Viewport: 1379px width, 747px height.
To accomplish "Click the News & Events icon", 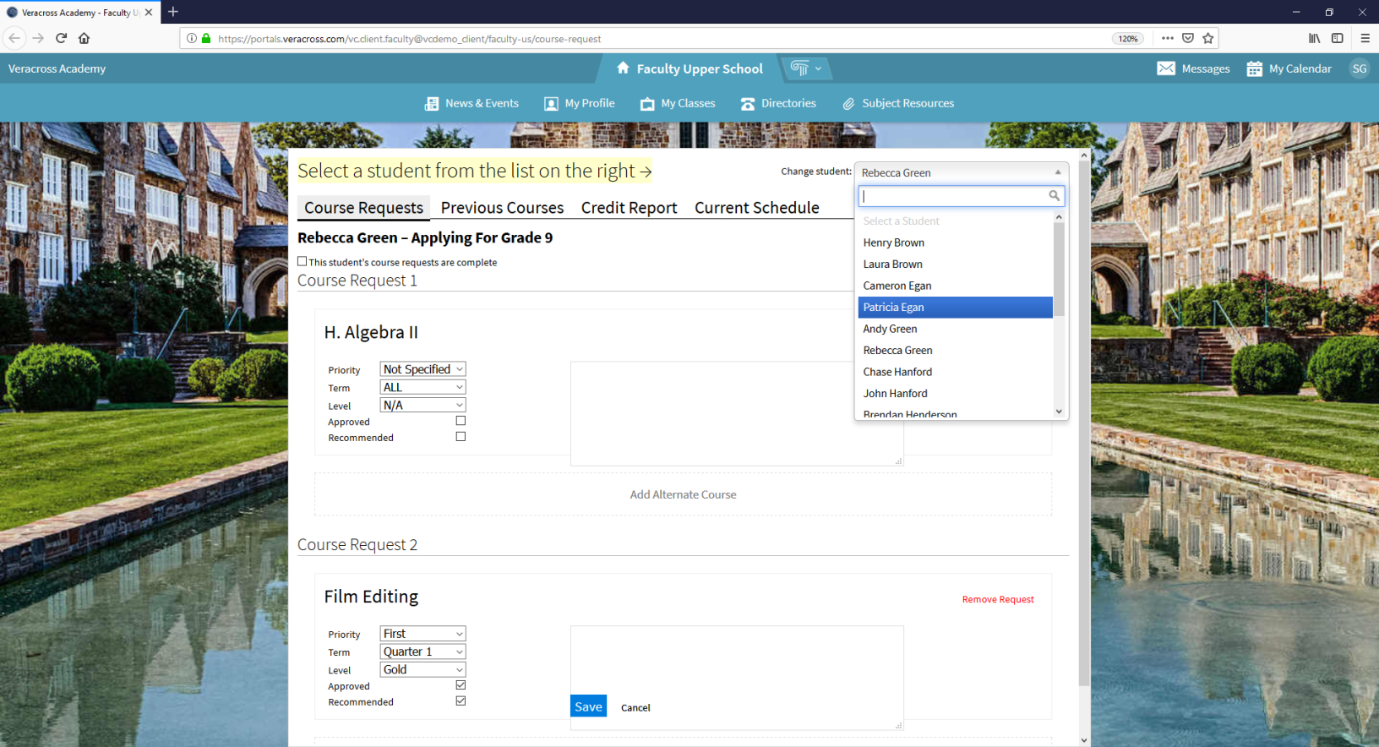I will click(431, 104).
